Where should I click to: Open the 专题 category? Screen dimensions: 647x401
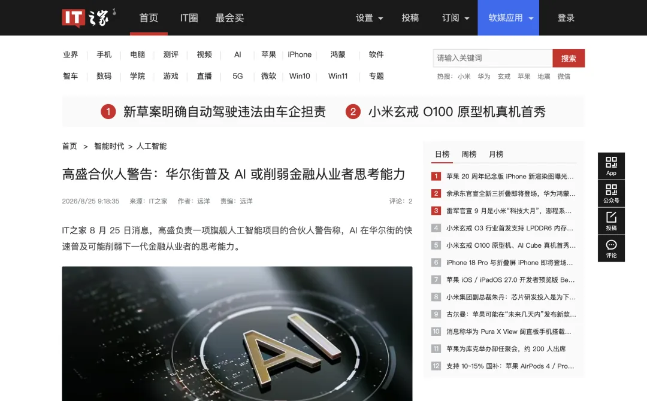pos(376,76)
